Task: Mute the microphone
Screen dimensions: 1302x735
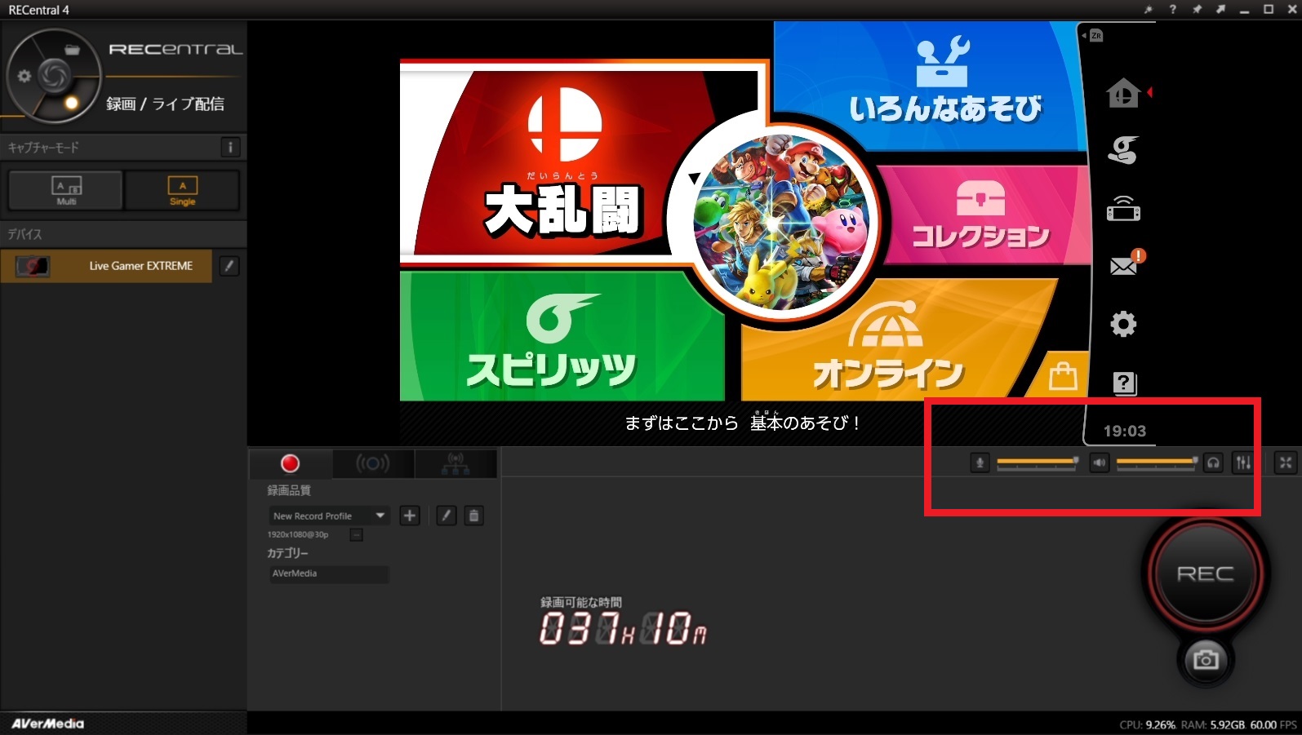Action: (980, 463)
